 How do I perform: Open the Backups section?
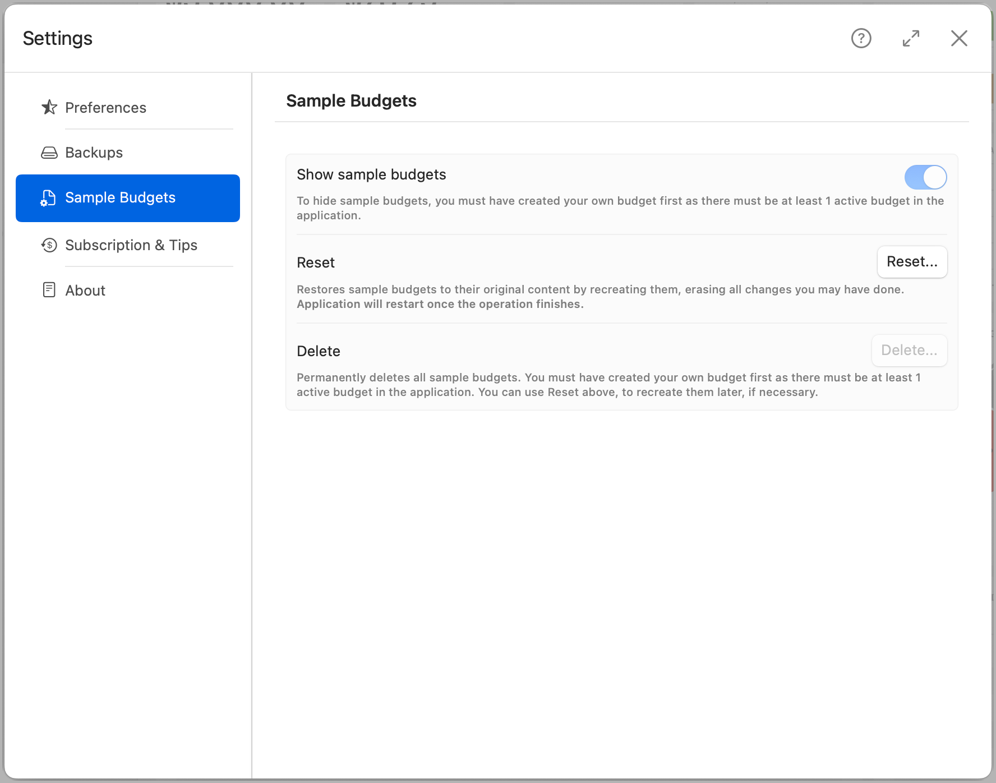(x=128, y=153)
